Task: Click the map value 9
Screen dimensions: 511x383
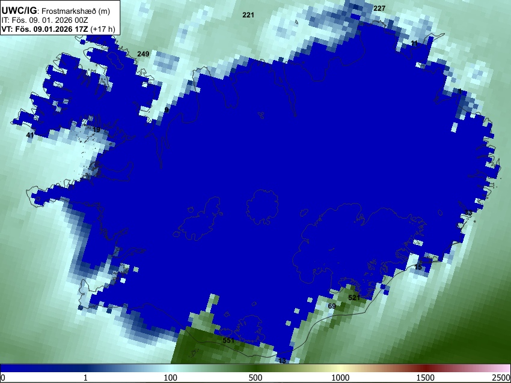Action: 167,110
